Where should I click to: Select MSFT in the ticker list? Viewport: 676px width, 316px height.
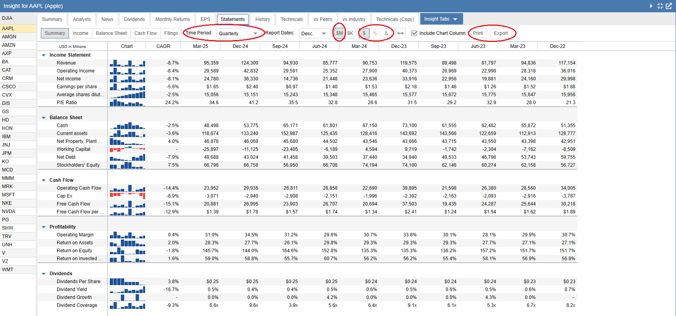(18, 195)
